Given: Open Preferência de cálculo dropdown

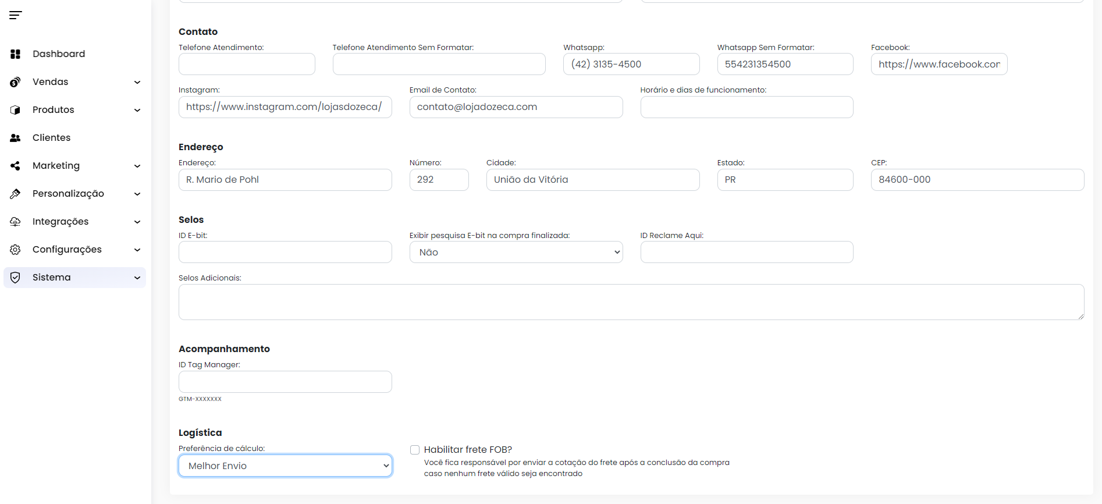Looking at the screenshot, I should (285, 466).
